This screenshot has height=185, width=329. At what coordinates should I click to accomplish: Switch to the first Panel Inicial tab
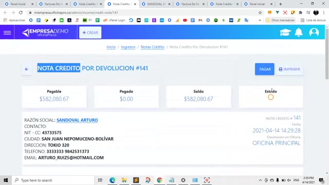pos(19,4)
